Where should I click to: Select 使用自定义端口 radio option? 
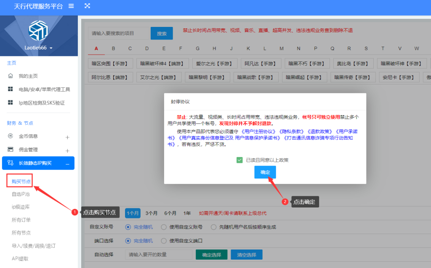click(164, 241)
